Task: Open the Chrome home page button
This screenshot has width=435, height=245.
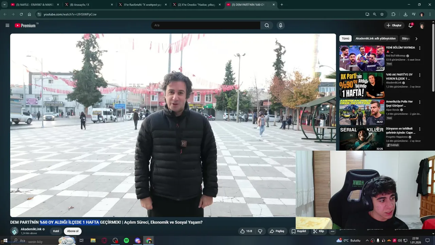Action: click(x=30, y=14)
